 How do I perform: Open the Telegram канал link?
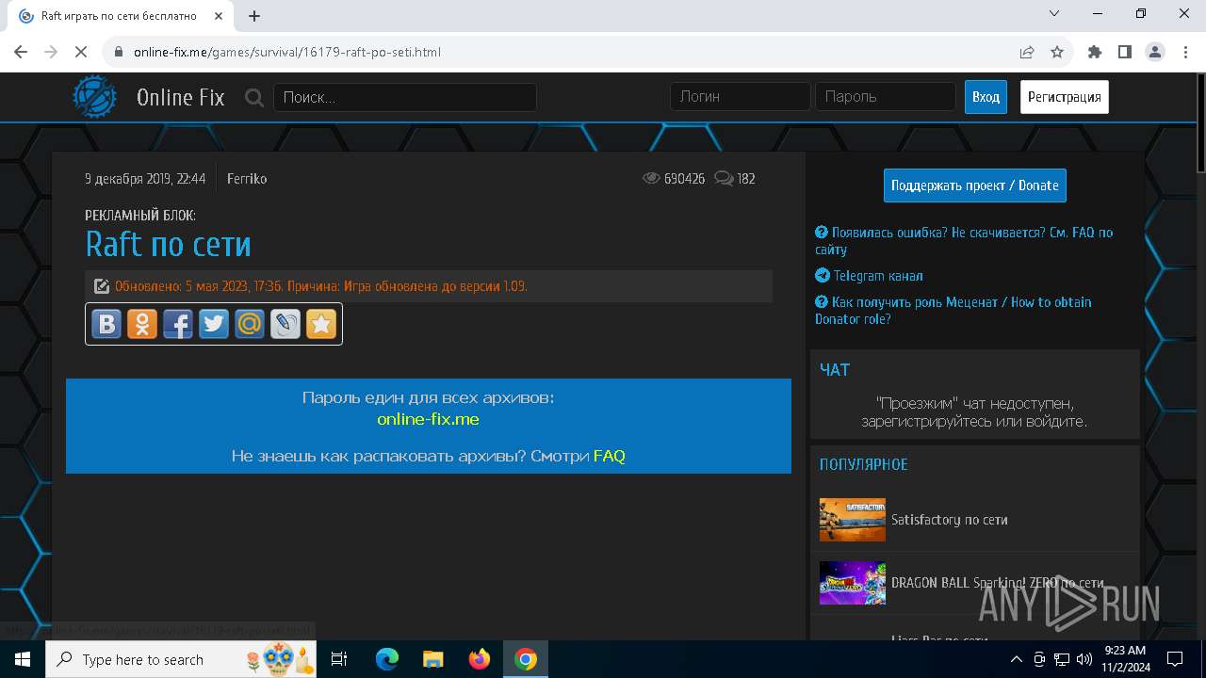869,276
